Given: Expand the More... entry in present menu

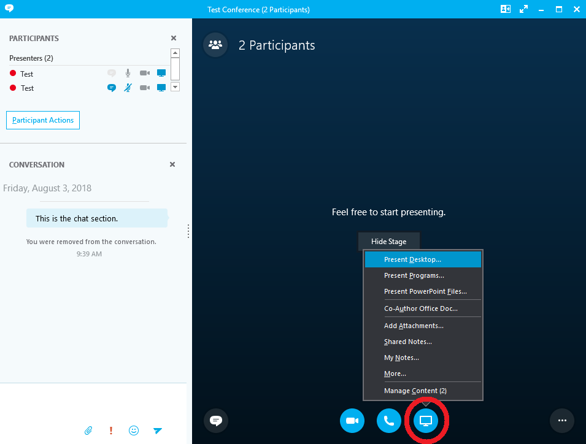Looking at the screenshot, I should click(395, 373).
